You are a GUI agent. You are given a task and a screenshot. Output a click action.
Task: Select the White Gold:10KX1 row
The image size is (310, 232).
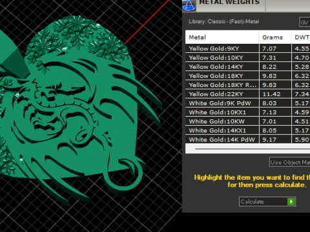(x=247, y=112)
